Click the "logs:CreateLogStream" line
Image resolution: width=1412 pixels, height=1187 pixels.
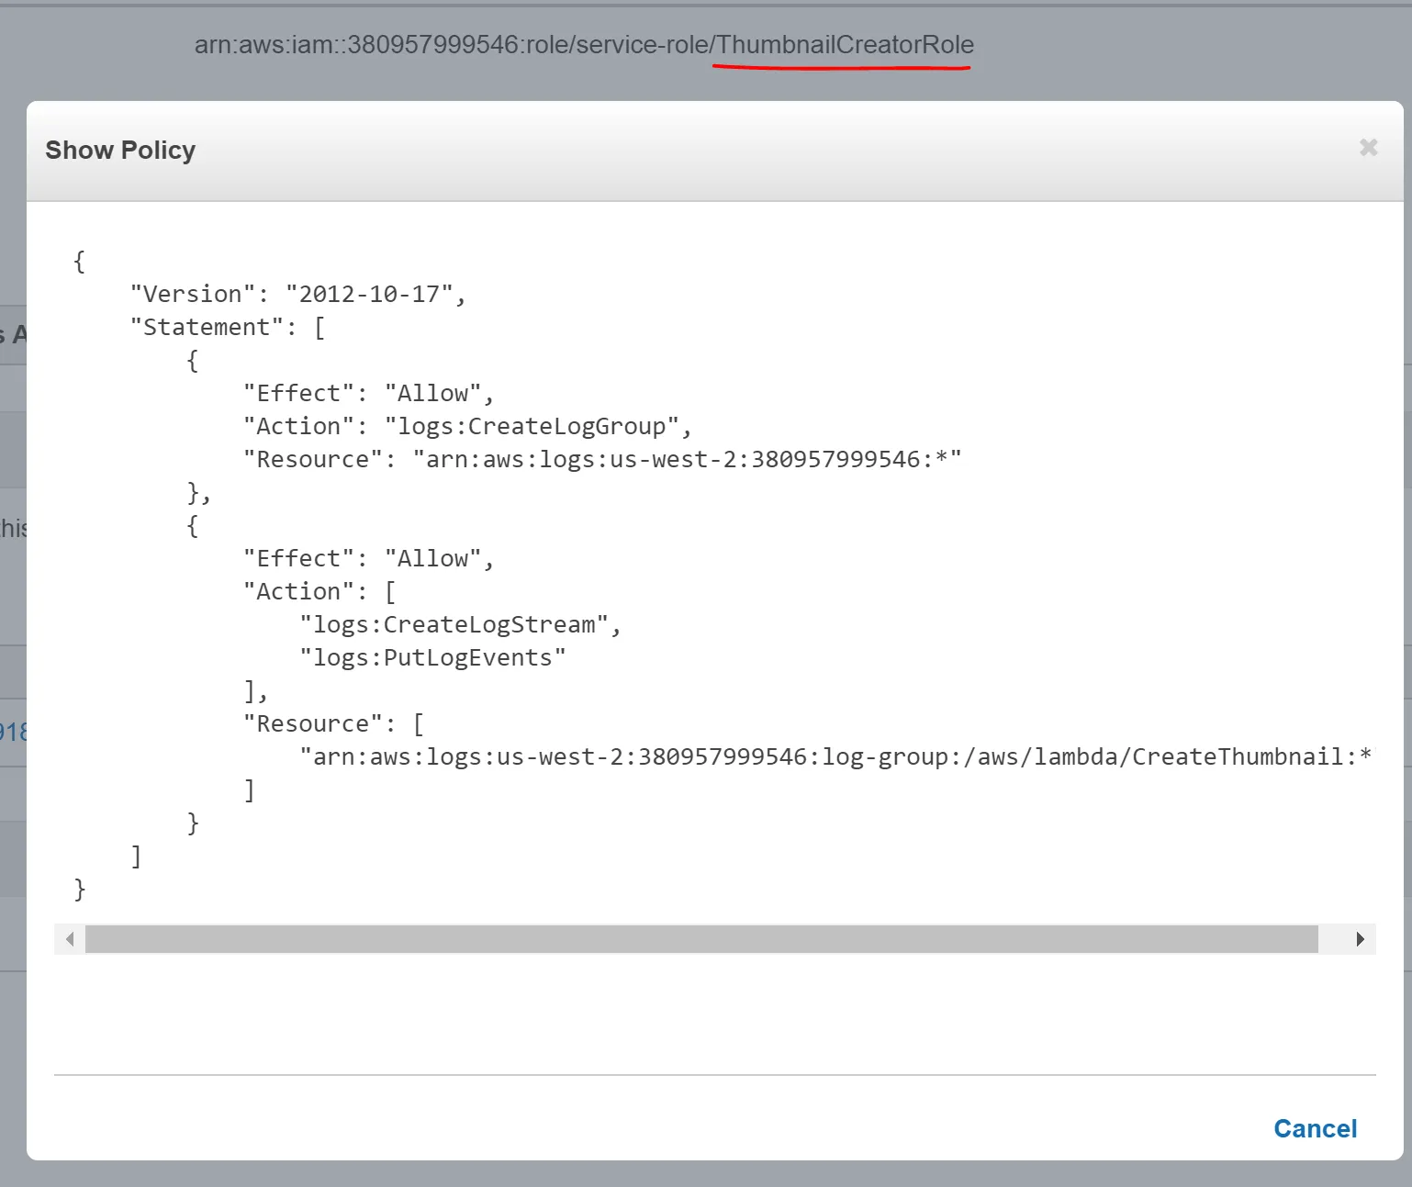461,625
